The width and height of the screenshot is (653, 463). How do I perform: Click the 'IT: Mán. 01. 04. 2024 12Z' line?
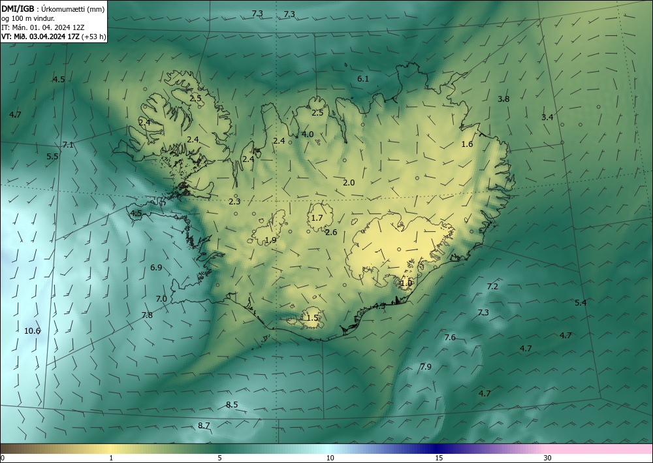[x=43, y=27]
